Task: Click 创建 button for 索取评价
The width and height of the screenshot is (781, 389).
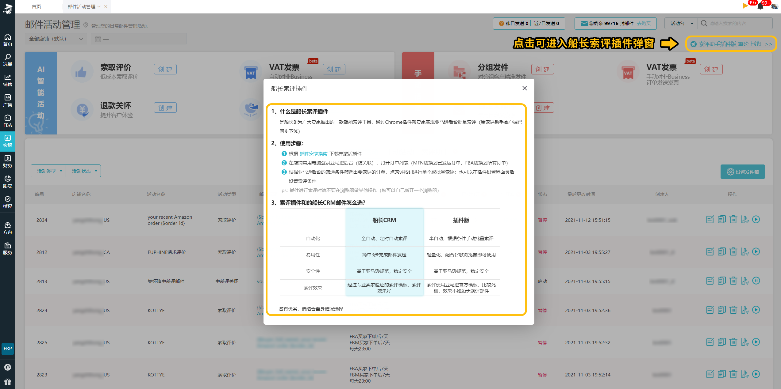Action: 165,69
